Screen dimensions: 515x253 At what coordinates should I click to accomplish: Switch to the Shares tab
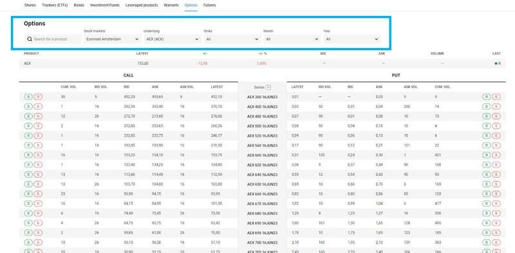point(30,5)
